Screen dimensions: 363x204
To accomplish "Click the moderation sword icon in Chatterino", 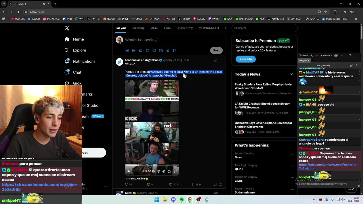I will click(x=351, y=65).
